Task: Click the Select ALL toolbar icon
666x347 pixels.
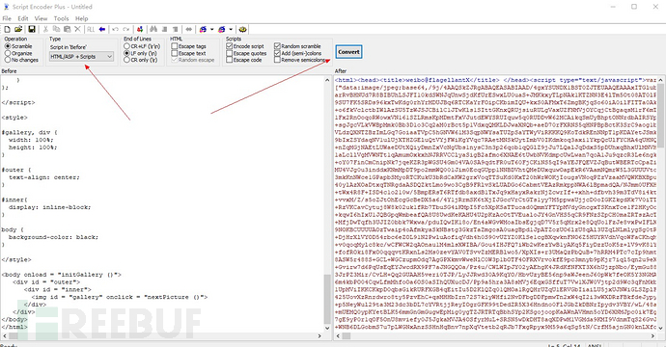Action: pyautogui.click(x=91, y=29)
